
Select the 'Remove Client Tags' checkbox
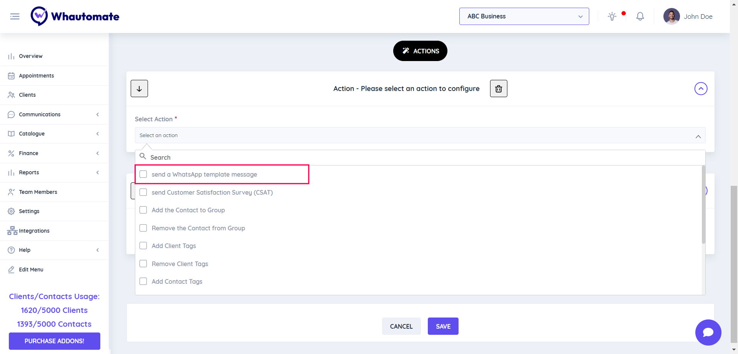coord(143,264)
